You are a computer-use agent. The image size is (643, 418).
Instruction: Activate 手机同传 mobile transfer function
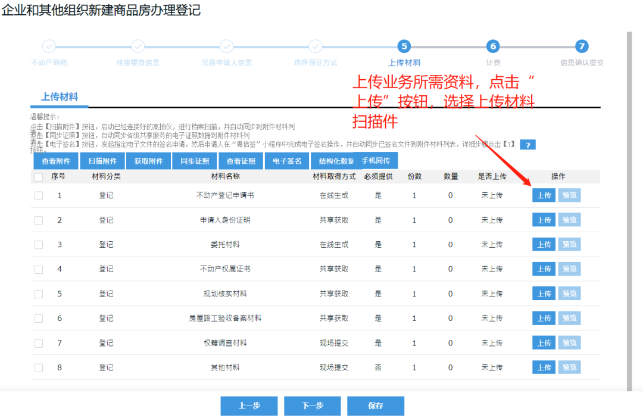point(377,160)
